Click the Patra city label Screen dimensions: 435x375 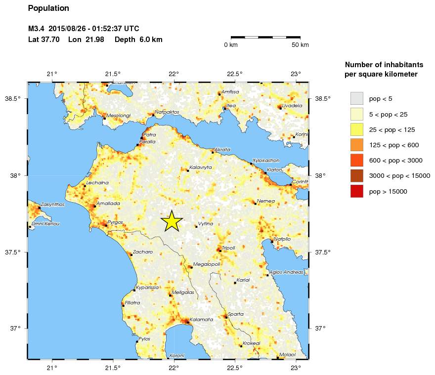[149, 134]
